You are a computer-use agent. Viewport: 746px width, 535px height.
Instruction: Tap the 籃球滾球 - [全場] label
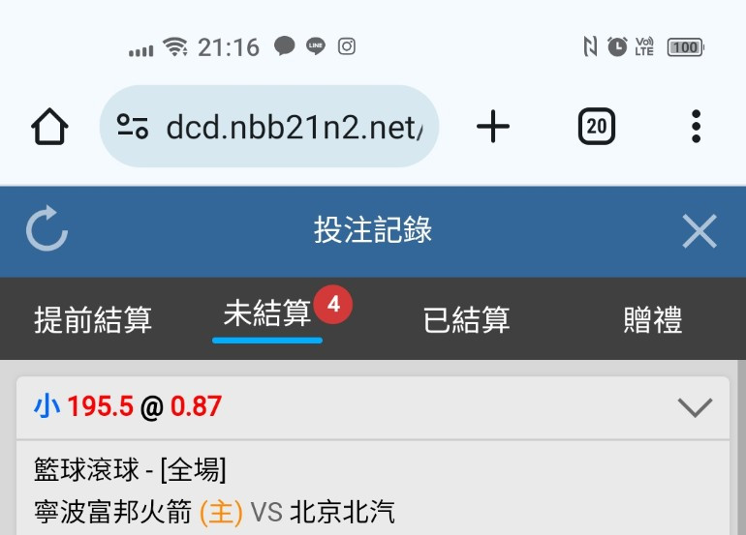click(x=130, y=469)
